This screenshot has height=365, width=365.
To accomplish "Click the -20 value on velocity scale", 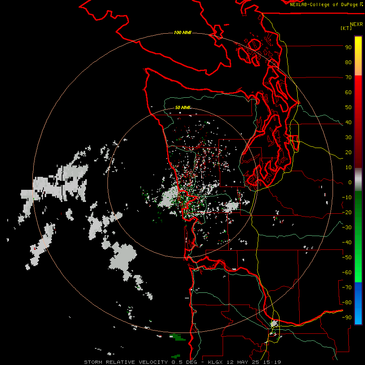I will (x=347, y=213).
